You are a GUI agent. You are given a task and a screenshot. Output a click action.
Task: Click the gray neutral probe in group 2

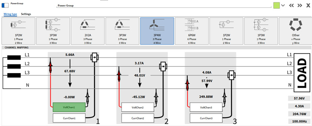click(x=156, y=96)
